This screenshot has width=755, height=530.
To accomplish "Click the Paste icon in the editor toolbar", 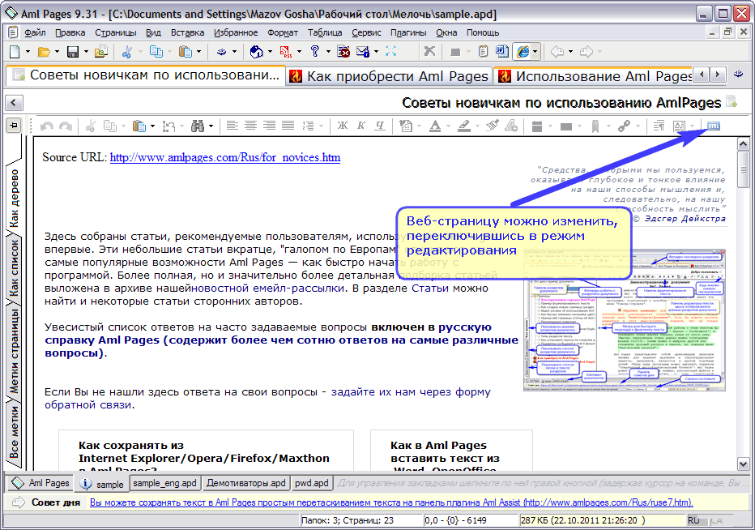I will pyautogui.click(x=139, y=126).
